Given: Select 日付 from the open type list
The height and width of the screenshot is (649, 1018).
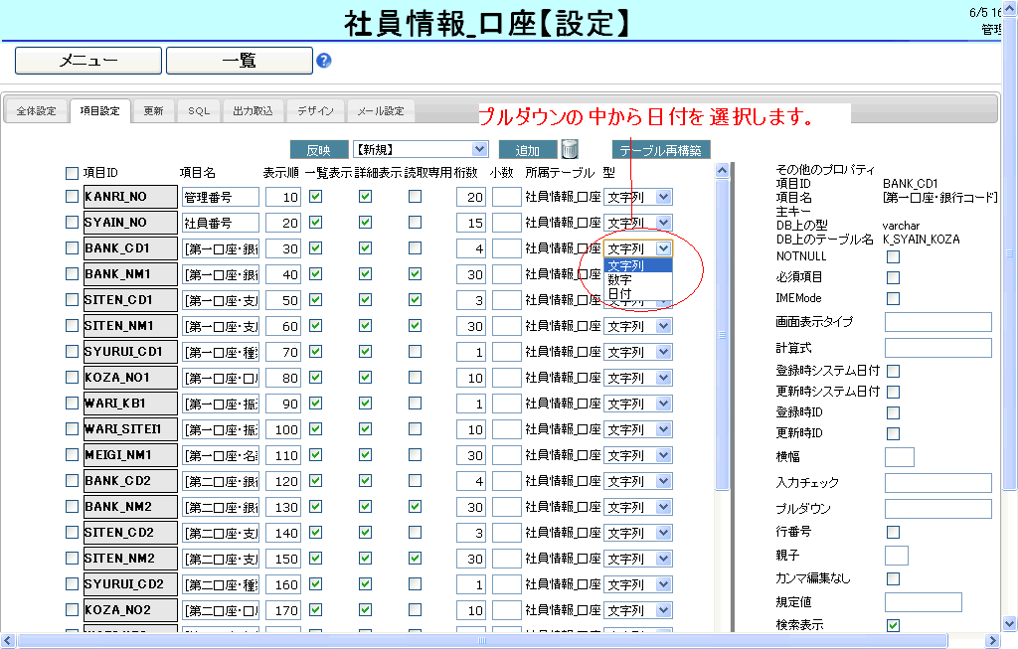Looking at the screenshot, I should (x=619, y=293).
